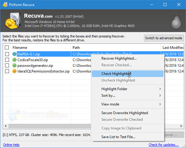Tick the checkbox for CodiceFiscale30.zip
Viewport: 186px width, 148px height.
coord(7,60)
